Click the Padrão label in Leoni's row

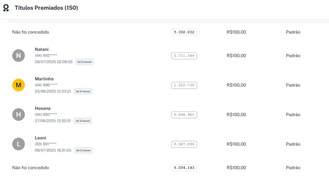(293, 144)
